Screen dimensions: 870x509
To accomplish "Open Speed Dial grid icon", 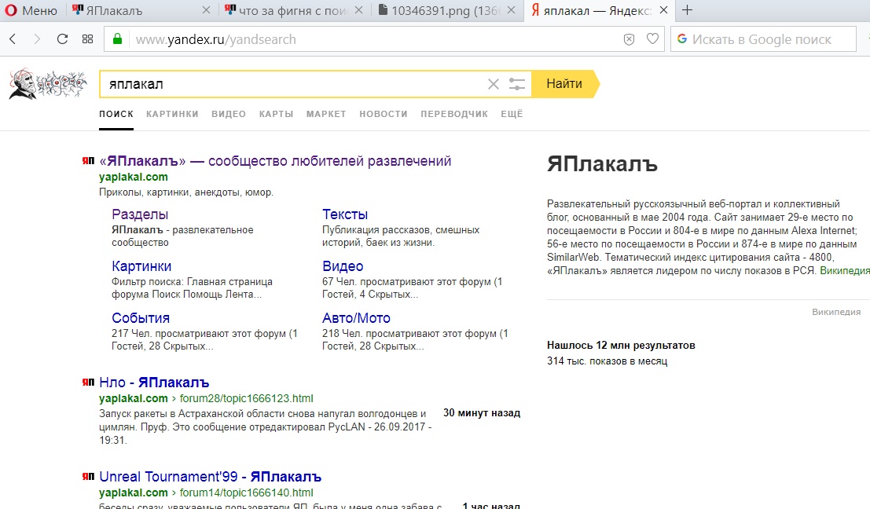I will pyautogui.click(x=88, y=38).
